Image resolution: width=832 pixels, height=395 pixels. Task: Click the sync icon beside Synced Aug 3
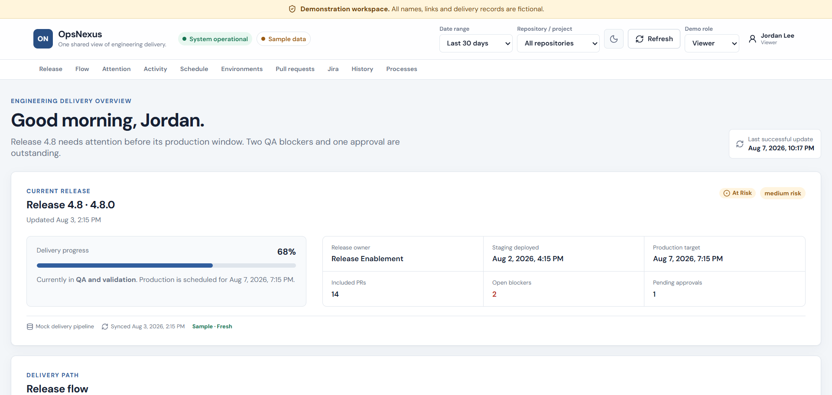[105, 327]
